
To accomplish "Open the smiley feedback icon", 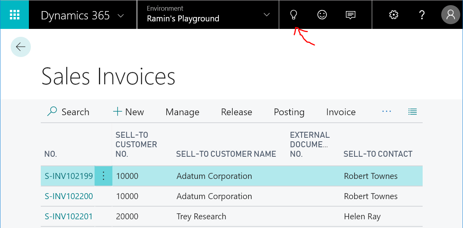I will (322, 15).
